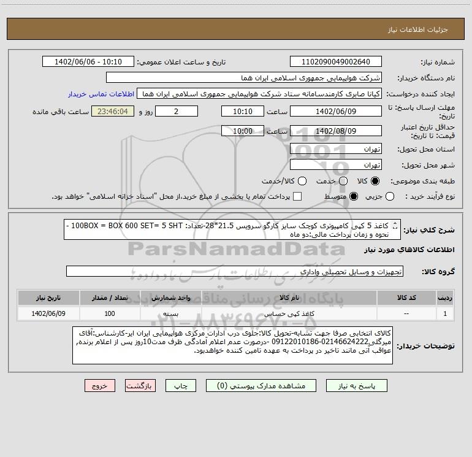This screenshot has width=472, height=457.
Task: Click the شماره نیاز field 1102090049002640
Action: click(336, 62)
